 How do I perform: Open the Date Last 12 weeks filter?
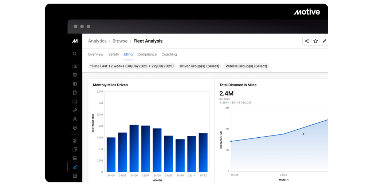[132, 66]
